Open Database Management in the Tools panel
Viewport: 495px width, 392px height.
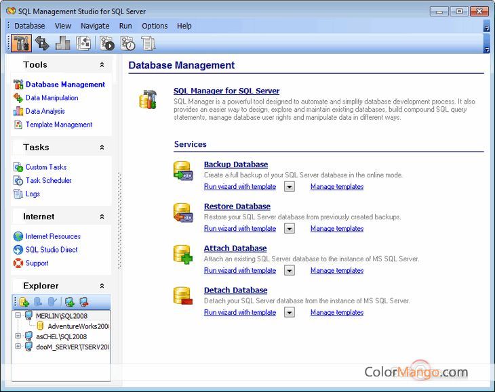[x=65, y=85]
